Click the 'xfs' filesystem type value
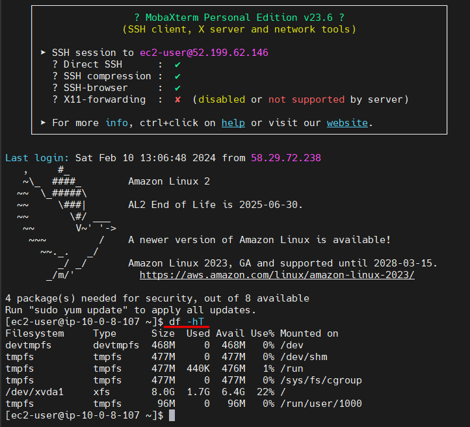This screenshot has width=470, height=427. click(x=101, y=392)
